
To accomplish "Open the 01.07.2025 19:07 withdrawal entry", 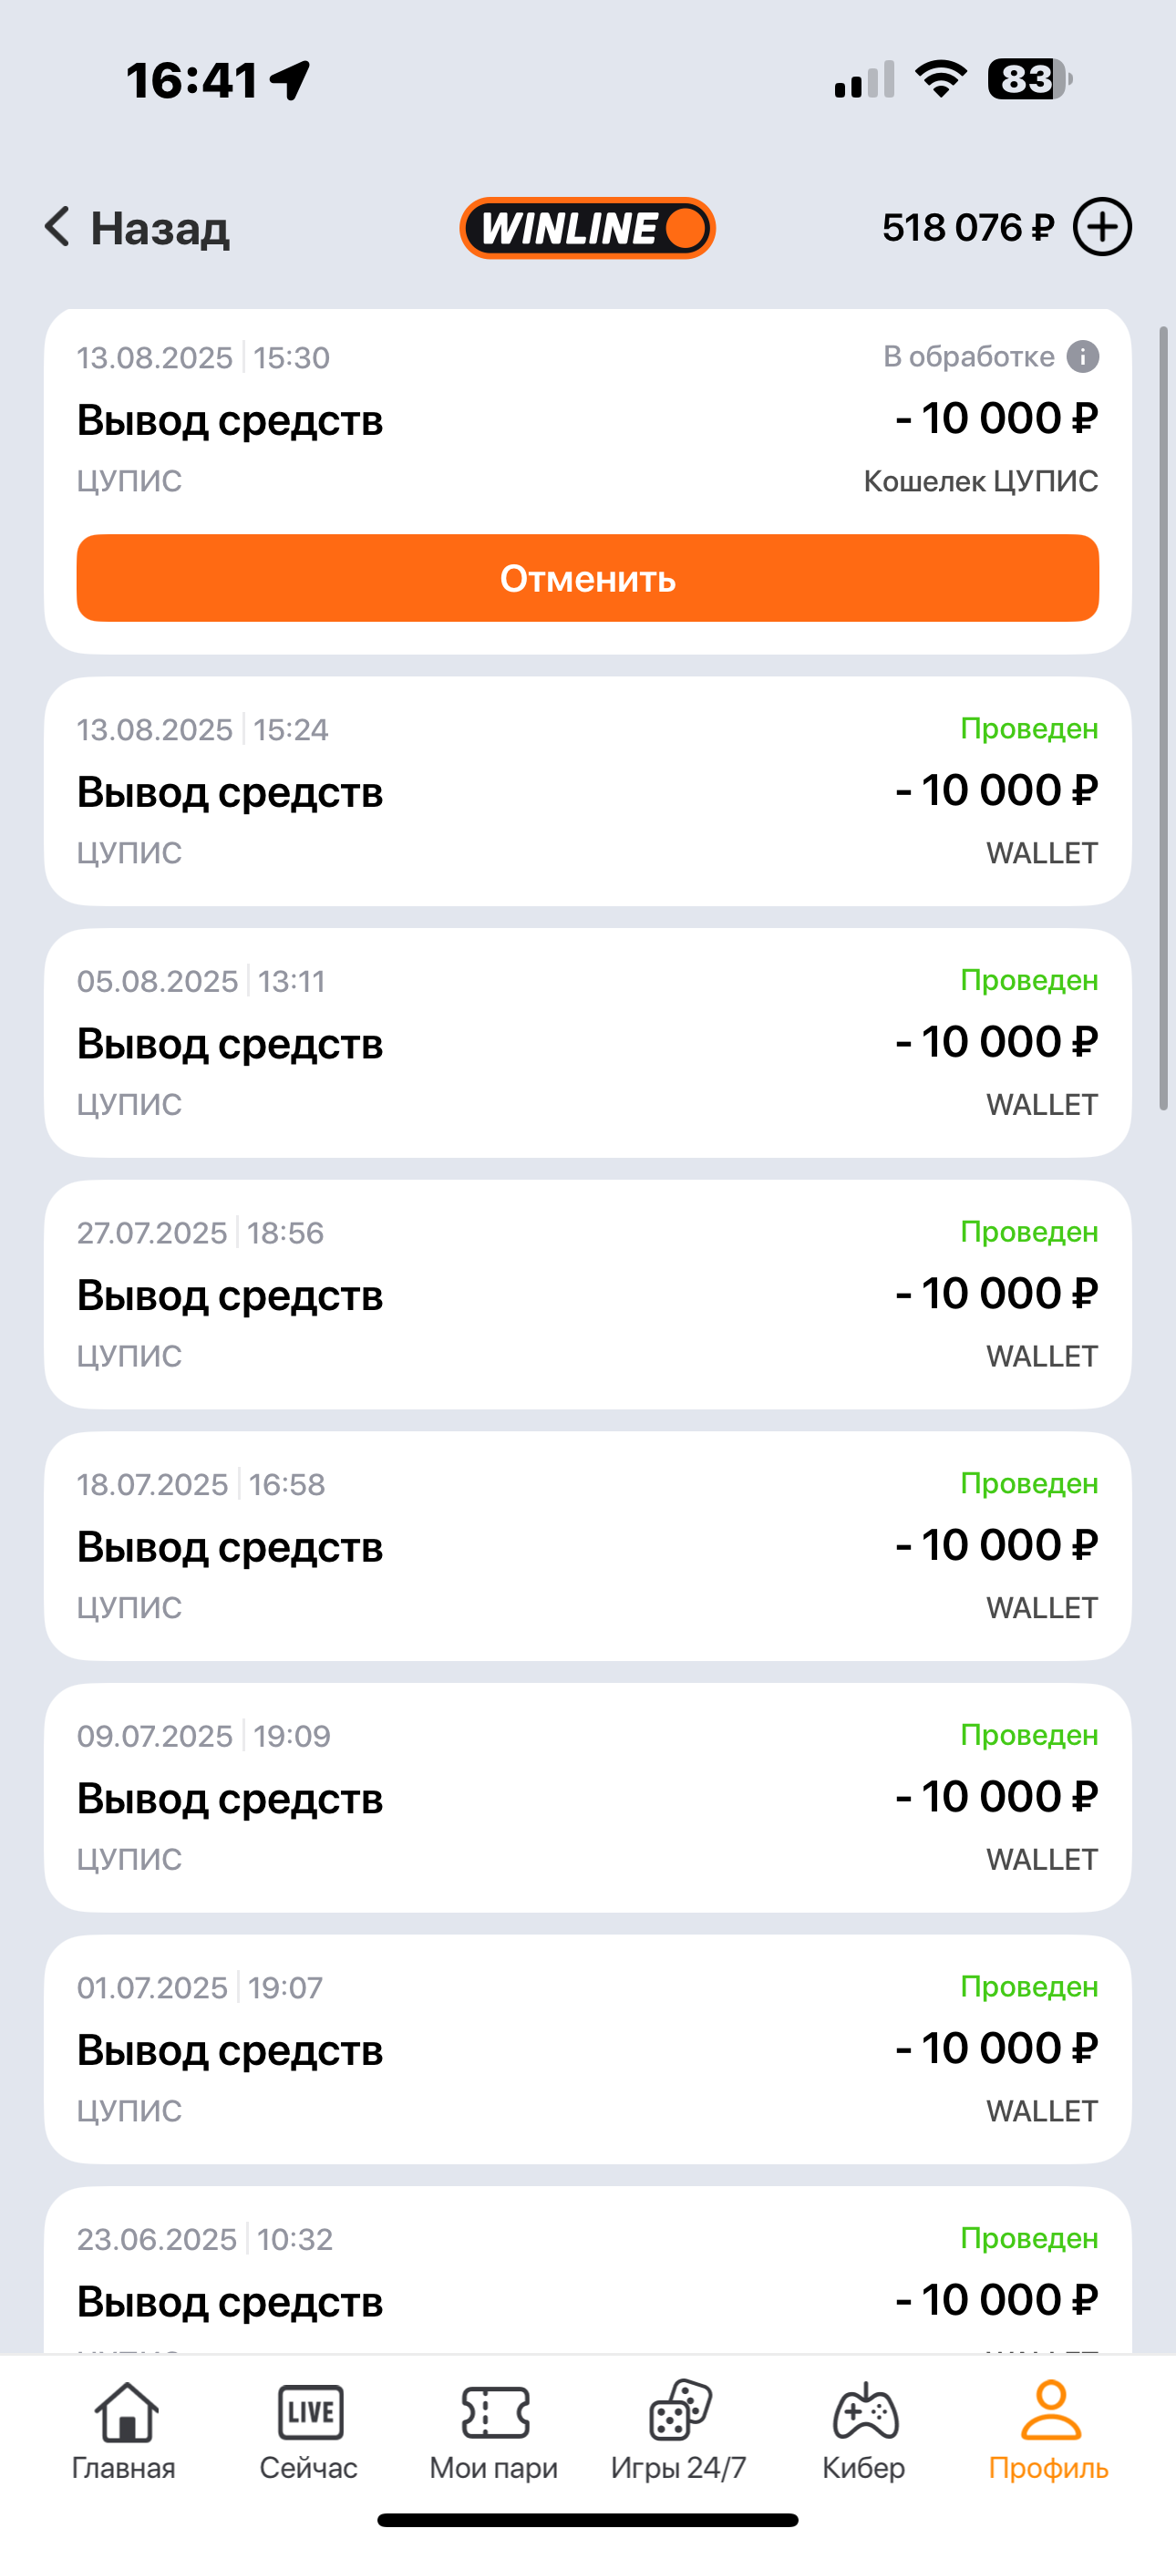I will pyautogui.click(x=587, y=2048).
